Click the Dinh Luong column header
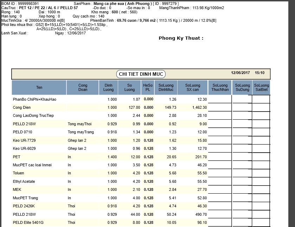The height and width of the screenshot is (227, 295). coord(109,88)
